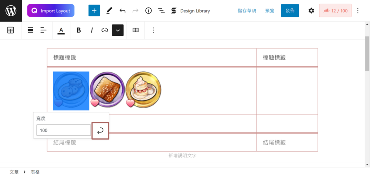Screen dimensions: 370x176
Task: Click the scrollbar down arrow
Action: [367, 164]
